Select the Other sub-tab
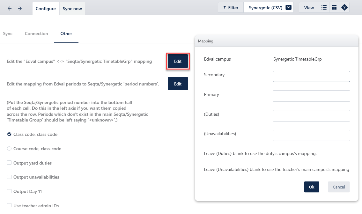The image size is (362, 214). (66, 33)
